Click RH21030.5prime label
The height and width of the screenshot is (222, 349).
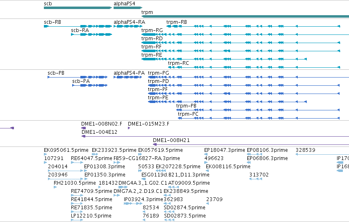[75, 183]
